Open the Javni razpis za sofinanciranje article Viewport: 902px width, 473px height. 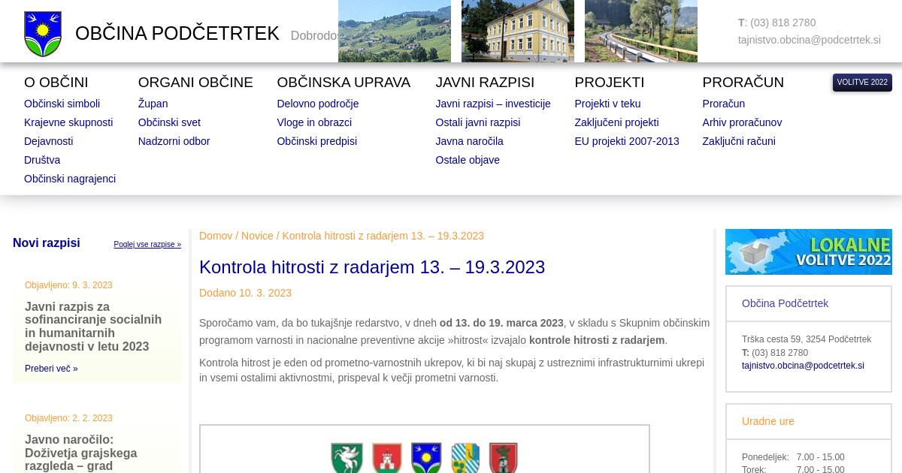pyautogui.click(x=93, y=327)
